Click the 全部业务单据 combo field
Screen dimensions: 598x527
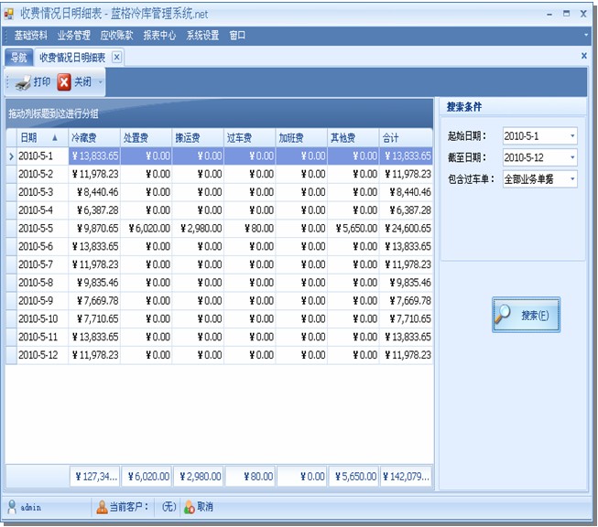540,178
